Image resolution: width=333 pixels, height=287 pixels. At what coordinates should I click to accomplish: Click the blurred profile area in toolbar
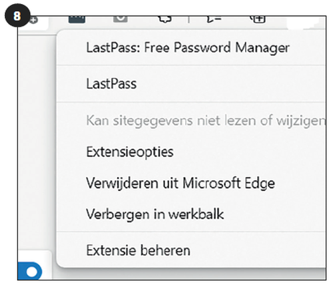tap(304, 22)
